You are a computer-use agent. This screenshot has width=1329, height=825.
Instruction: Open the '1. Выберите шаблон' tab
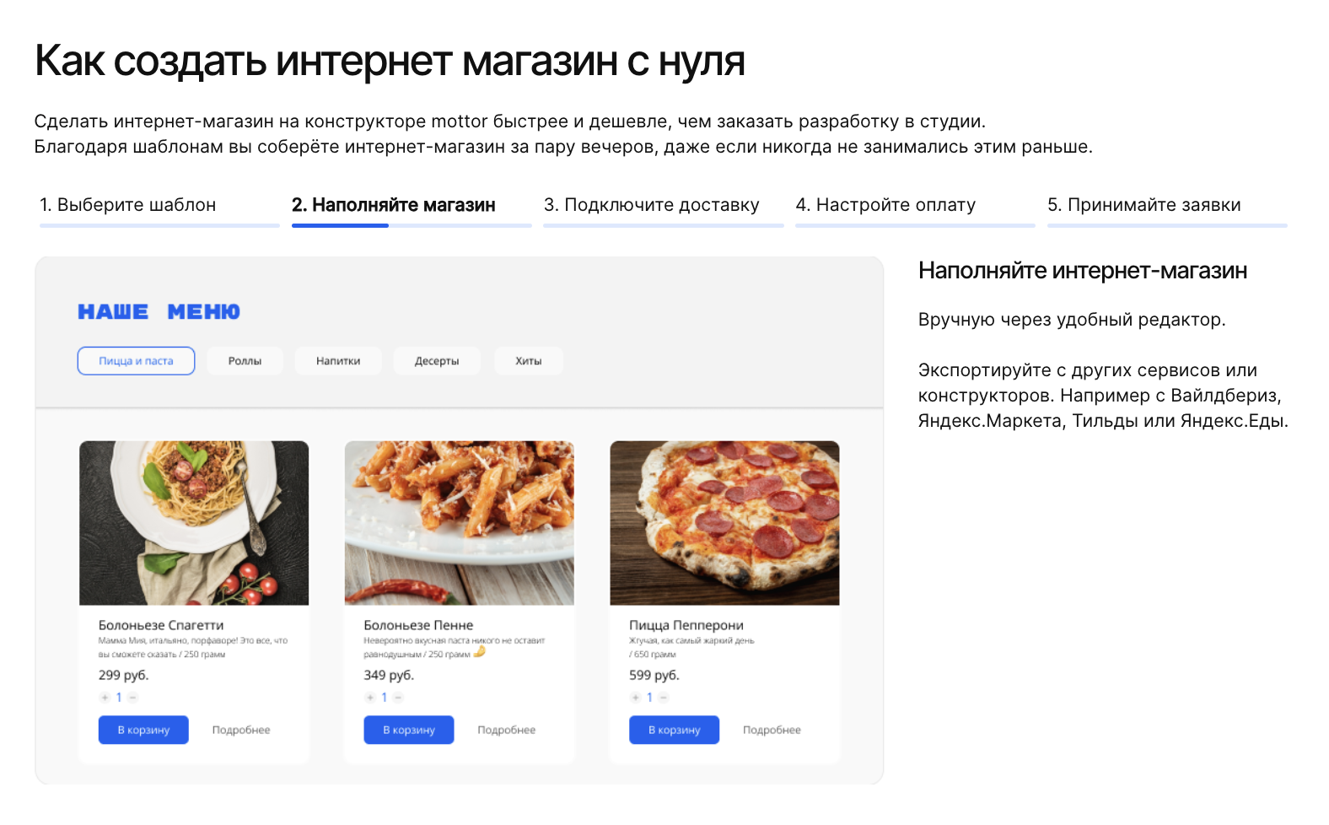coord(128,205)
